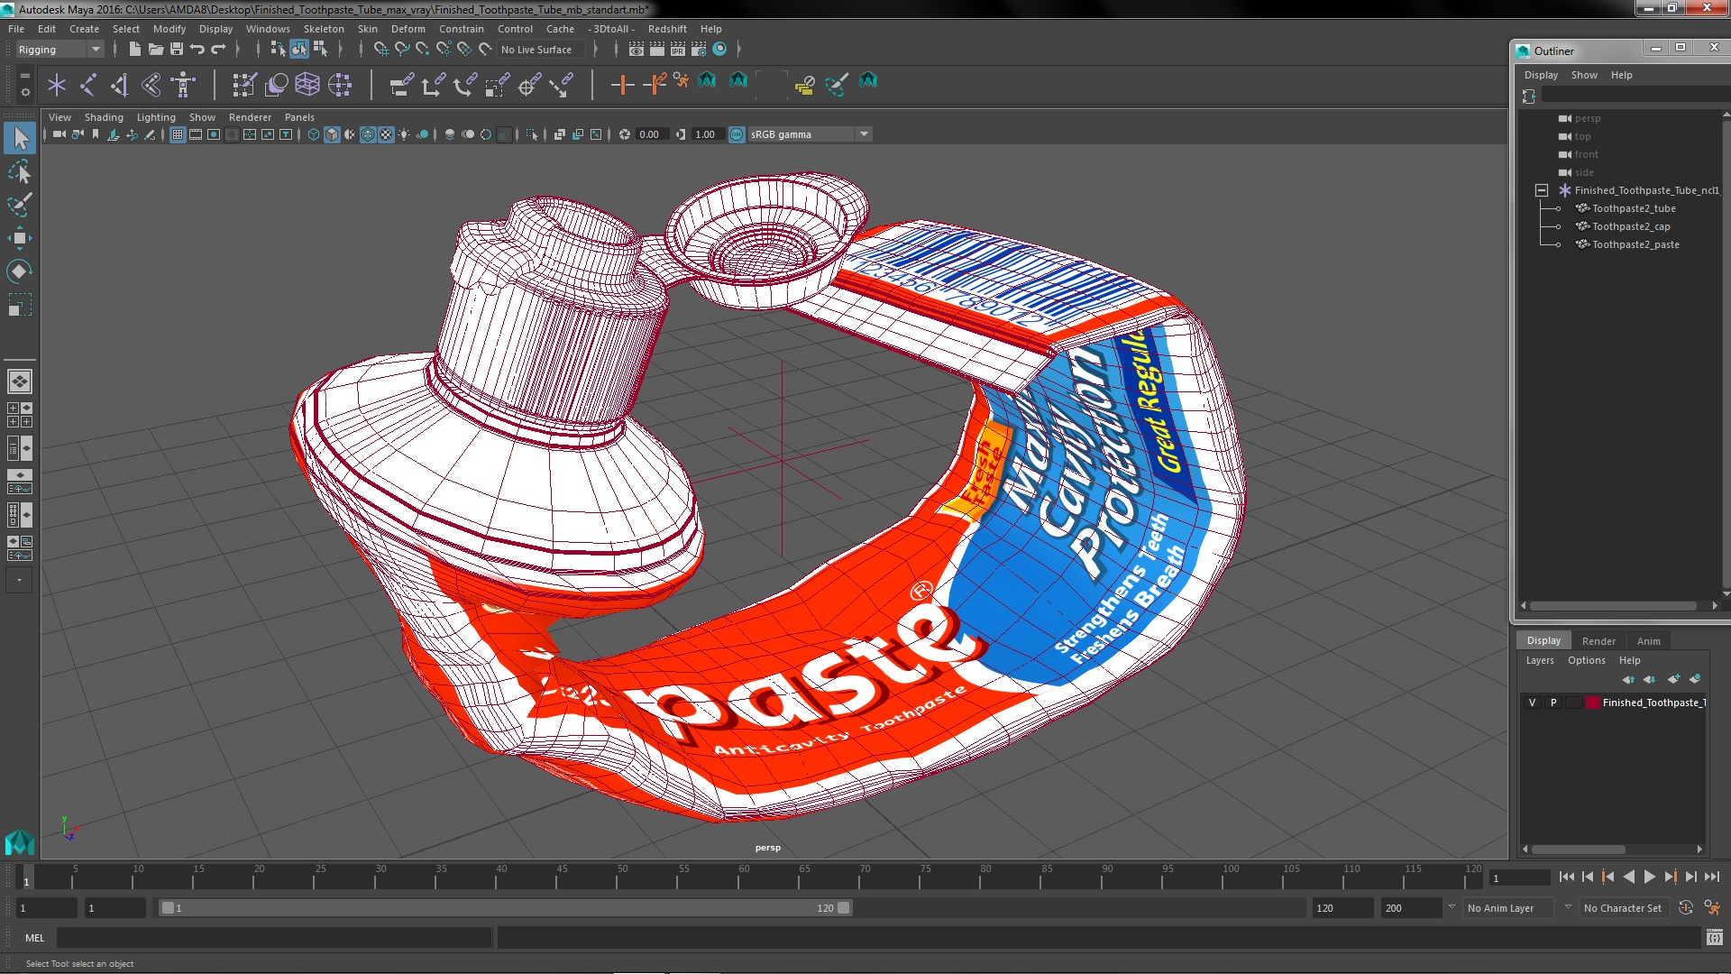Click the red layer color swatch

tap(1593, 703)
